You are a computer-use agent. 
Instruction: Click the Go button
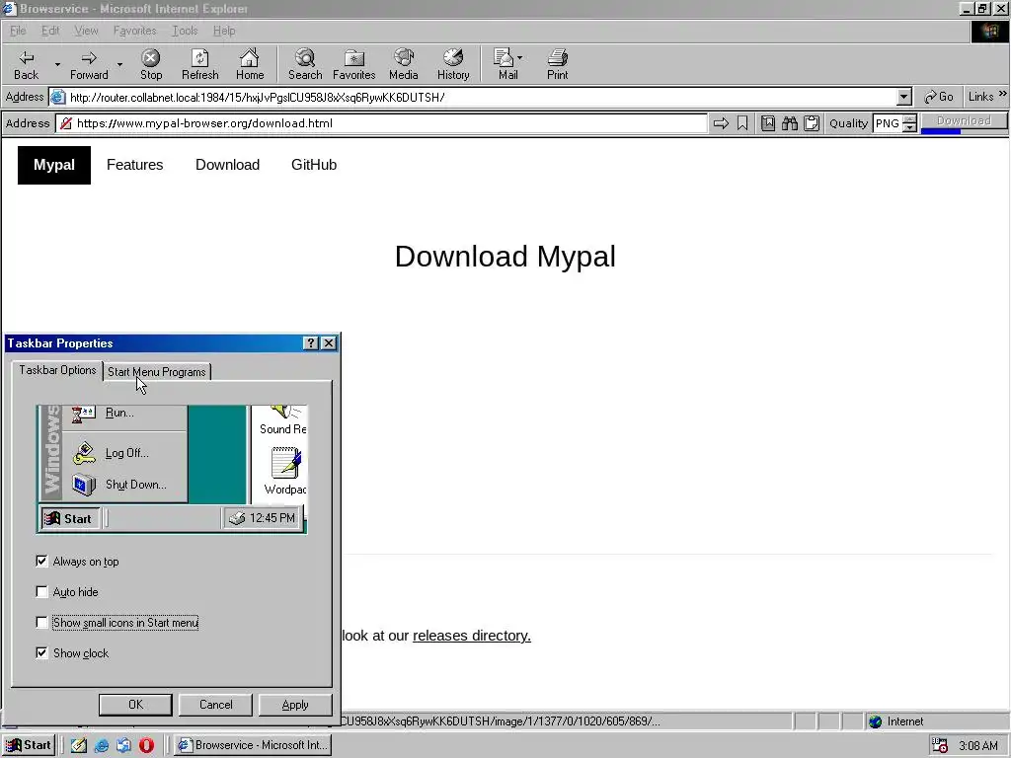[x=939, y=97]
